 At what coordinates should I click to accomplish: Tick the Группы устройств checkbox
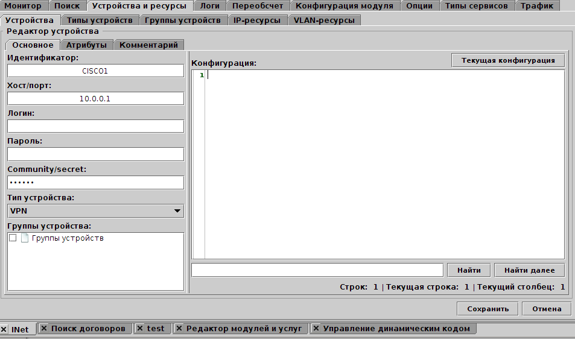tap(13, 238)
